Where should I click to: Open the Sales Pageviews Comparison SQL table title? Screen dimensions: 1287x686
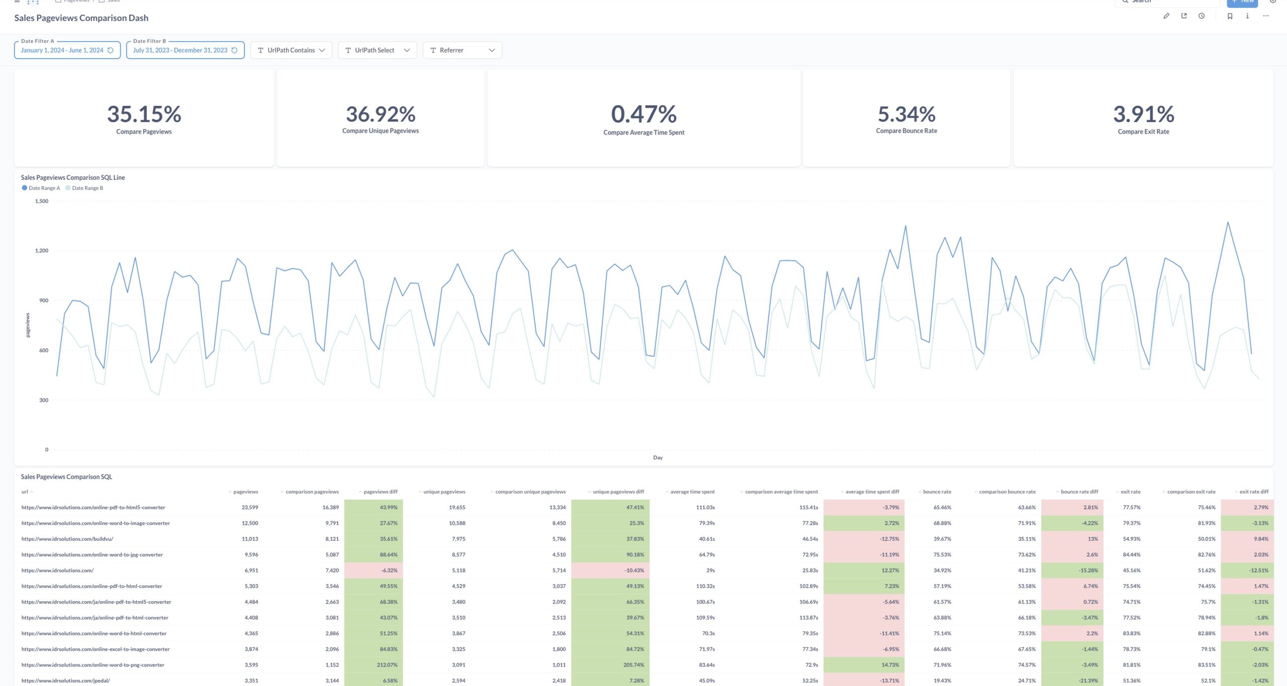coord(66,477)
